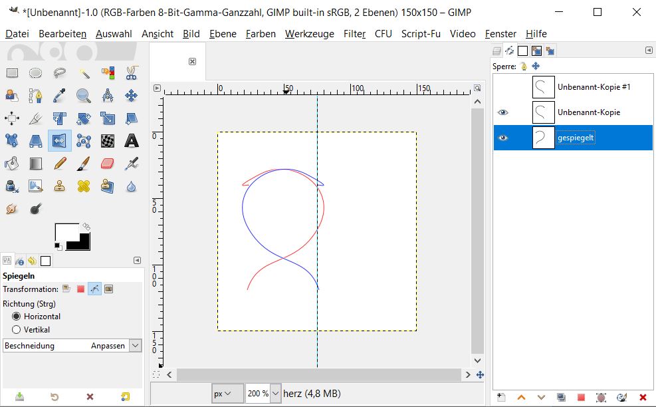Select the Heal tool
Screen dimensions: 656x407
pos(84,186)
